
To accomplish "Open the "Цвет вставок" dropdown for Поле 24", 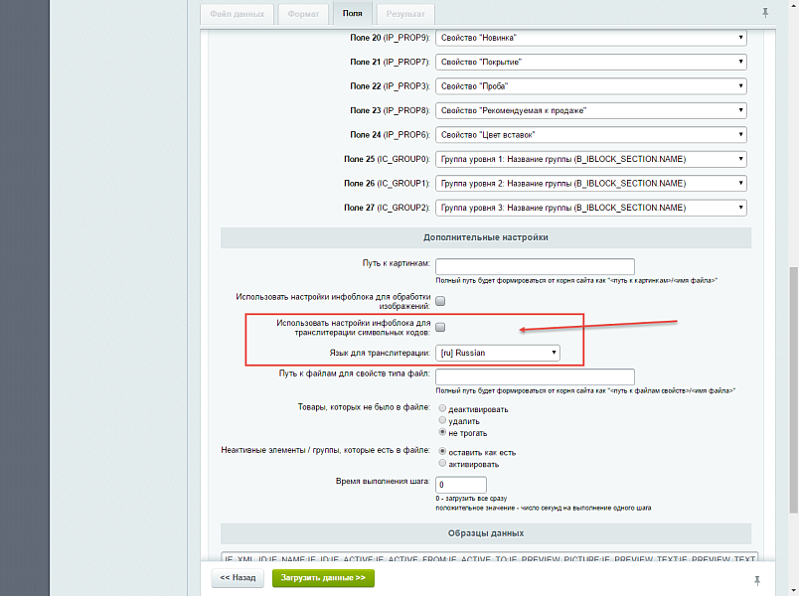I will click(x=590, y=134).
